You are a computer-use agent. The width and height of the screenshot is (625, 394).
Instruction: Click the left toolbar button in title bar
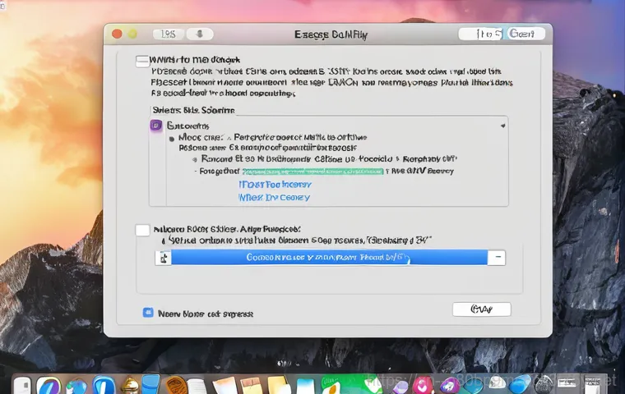tap(168, 34)
